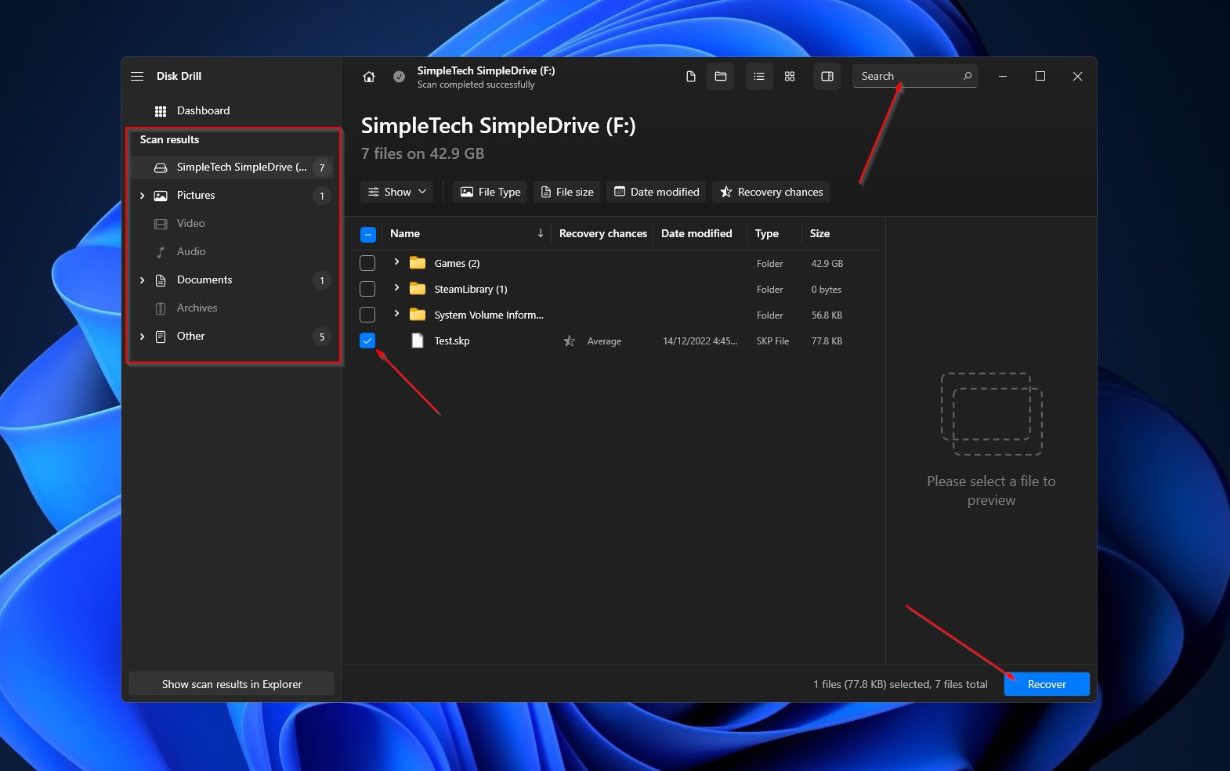Expand the SteamLibrary folder row
1230x771 pixels.
[x=396, y=288]
